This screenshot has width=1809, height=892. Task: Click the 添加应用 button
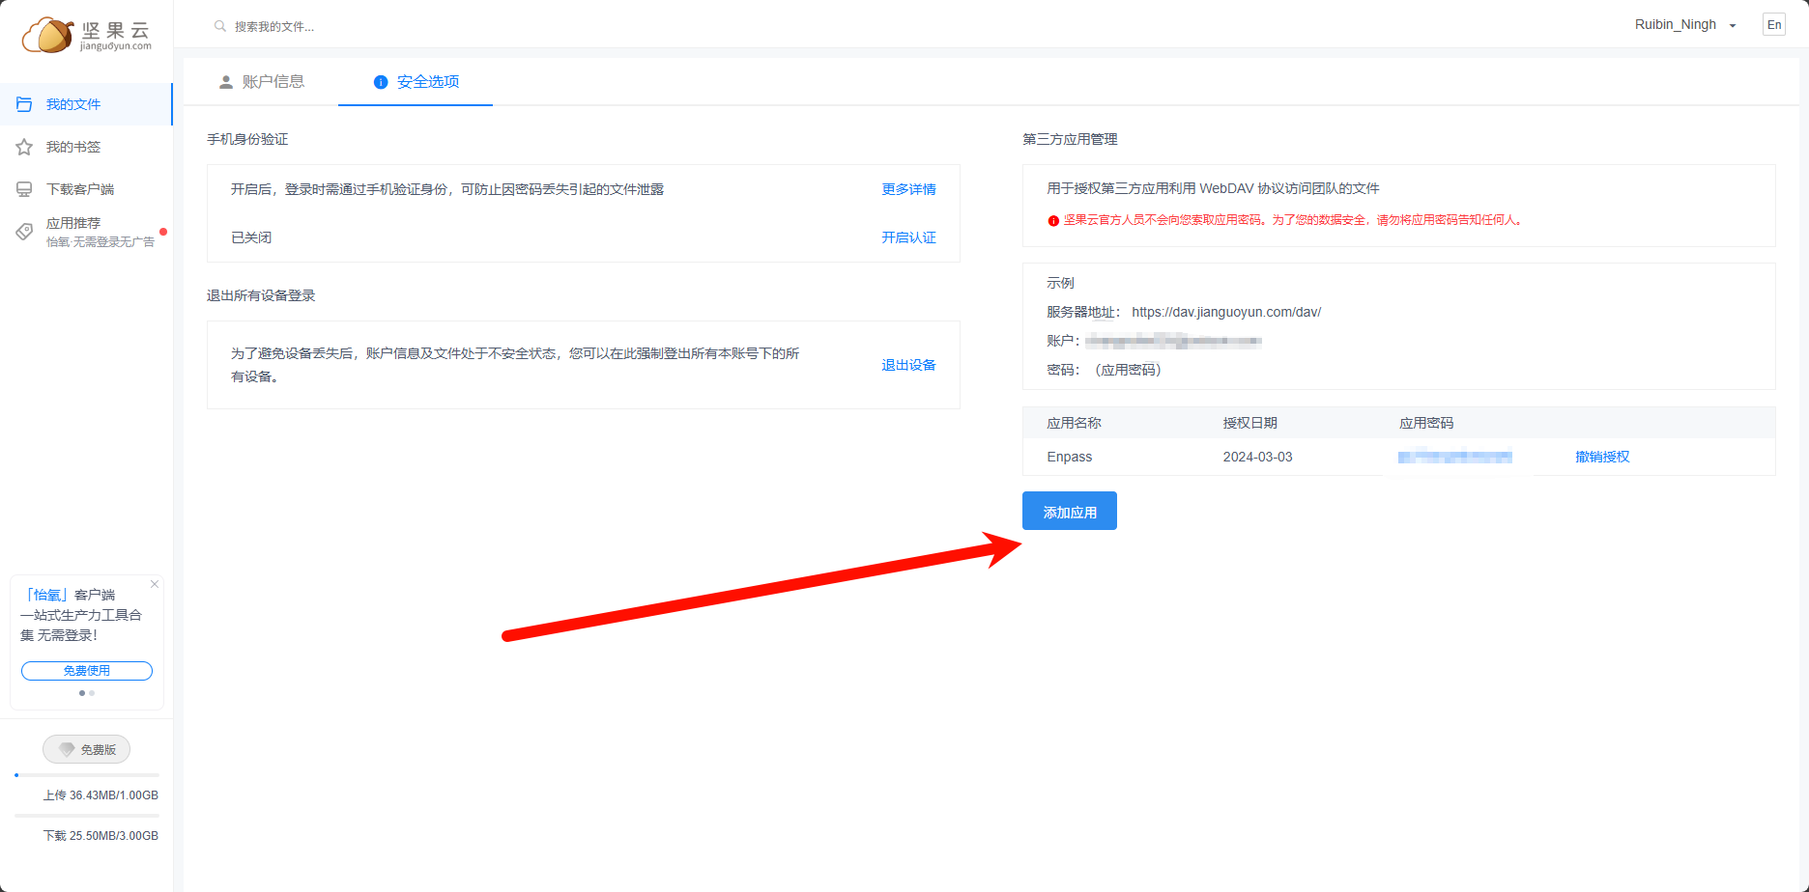(x=1069, y=512)
